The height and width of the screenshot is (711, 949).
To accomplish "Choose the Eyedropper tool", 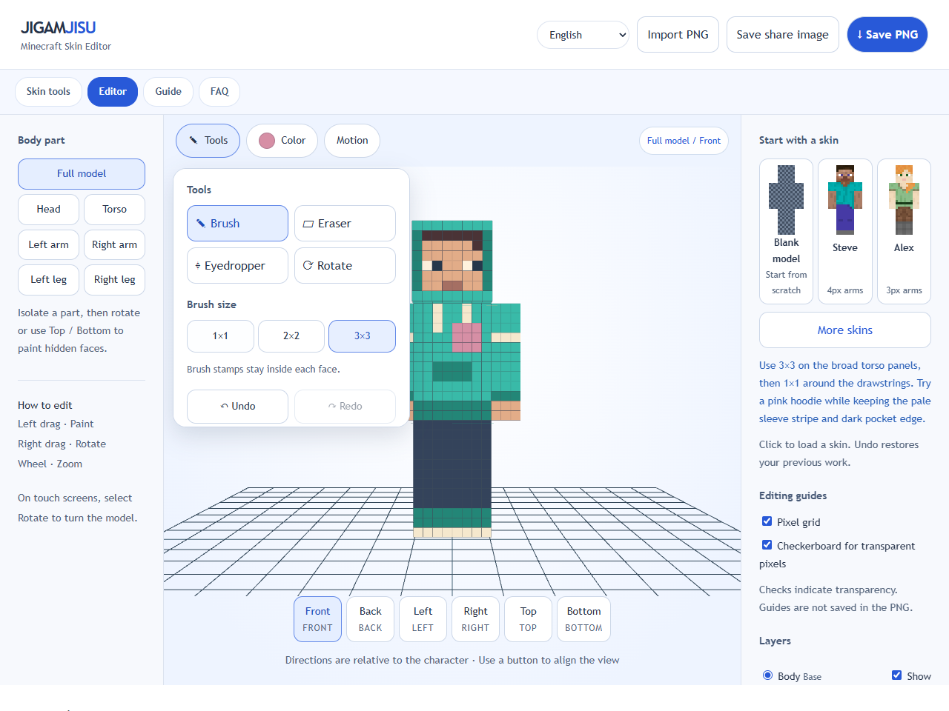I will click(237, 265).
